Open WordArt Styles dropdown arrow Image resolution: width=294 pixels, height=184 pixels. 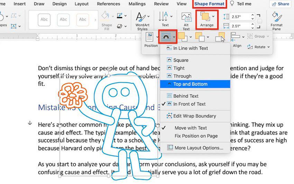[x=148, y=17]
